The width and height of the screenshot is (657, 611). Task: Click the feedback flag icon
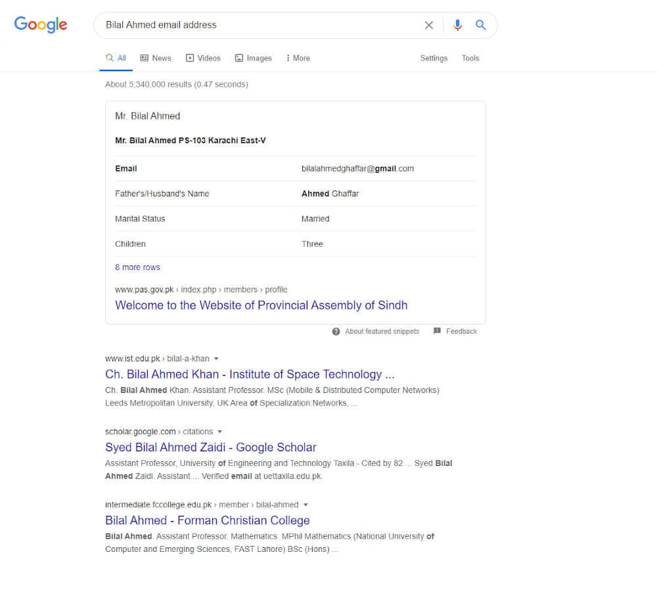[438, 331]
